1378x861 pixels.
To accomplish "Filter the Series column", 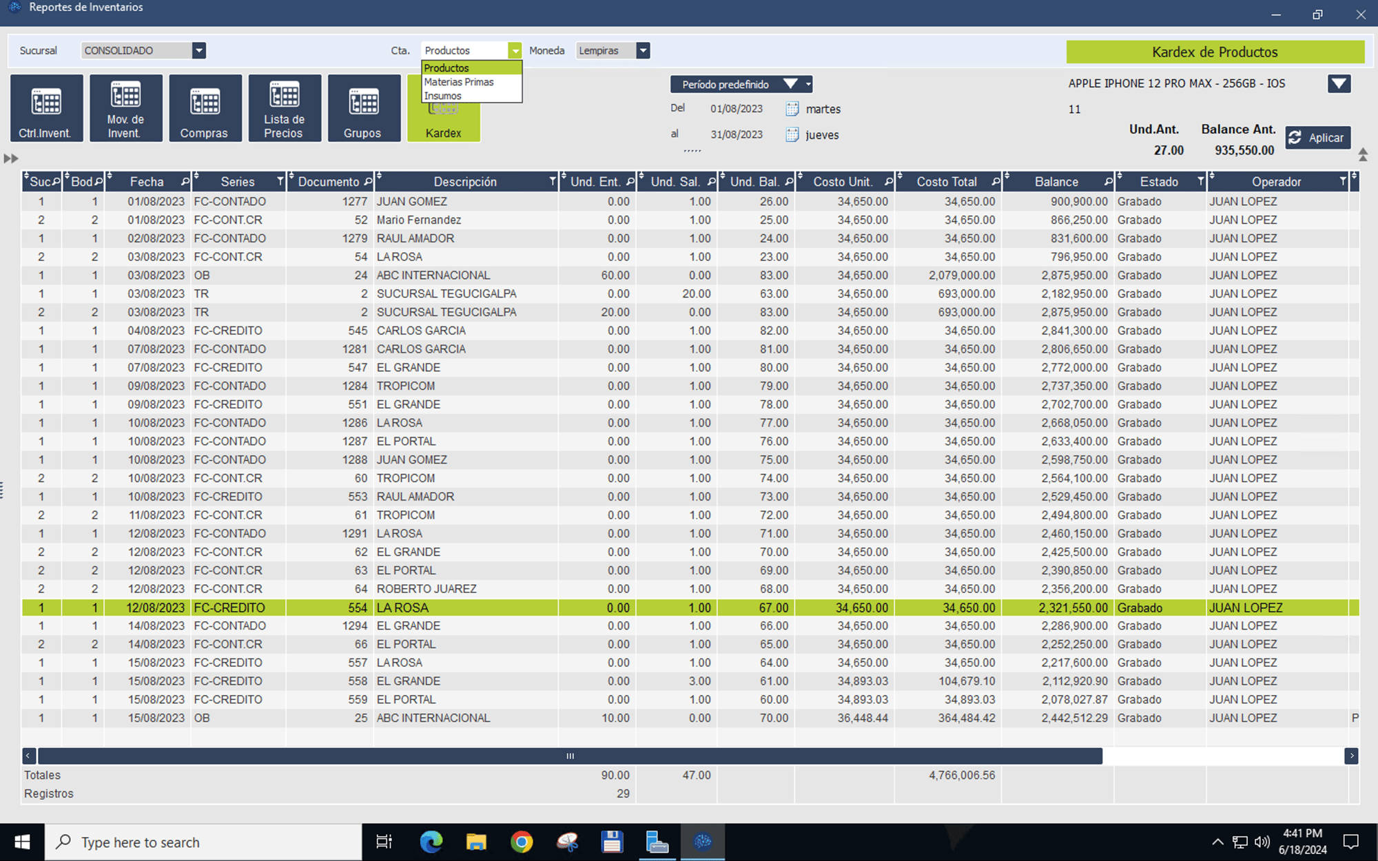I will coord(280,182).
